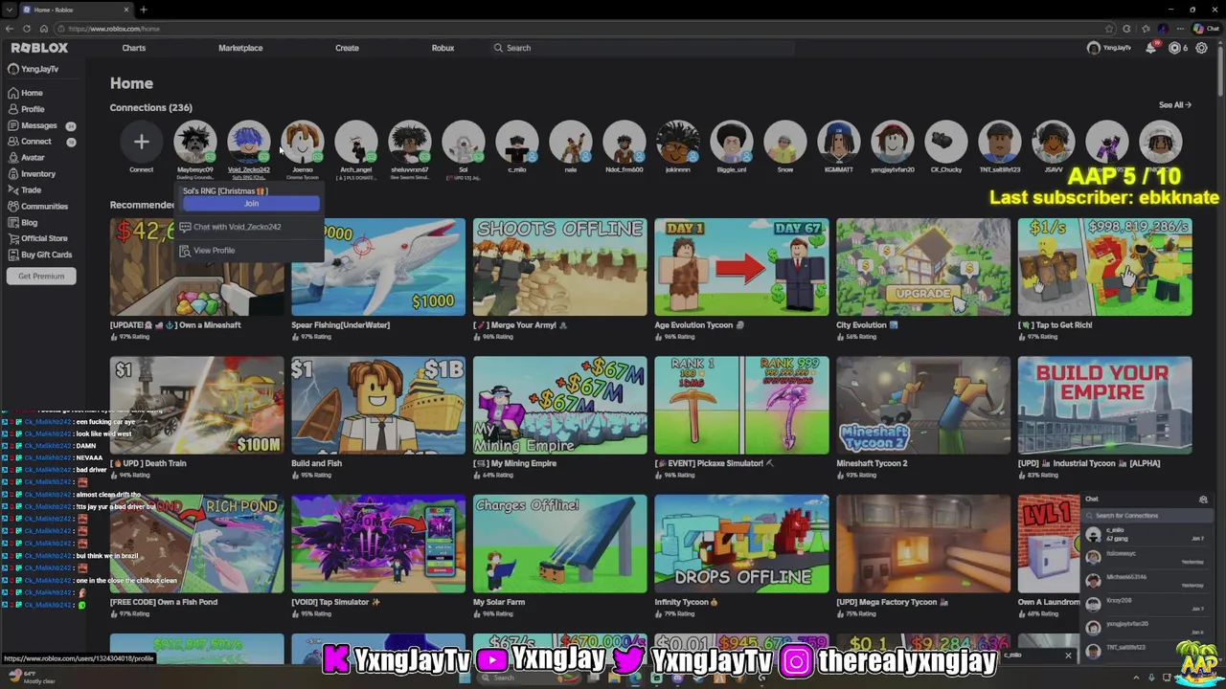The width and height of the screenshot is (1226, 689).
Task: Open Age Evolution Tycoon game tile
Action: (x=741, y=267)
